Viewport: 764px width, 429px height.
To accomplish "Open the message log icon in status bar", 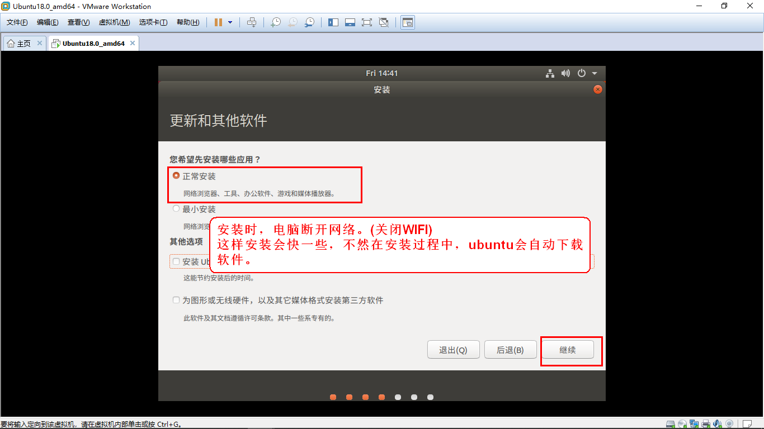I will pos(747,423).
